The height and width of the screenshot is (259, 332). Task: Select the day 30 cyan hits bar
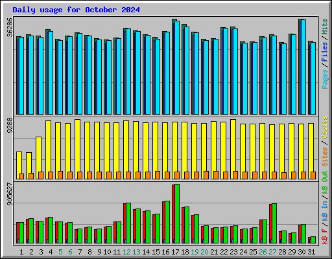tap(303, 67)
